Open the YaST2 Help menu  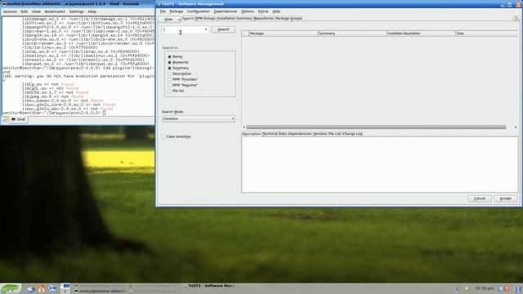276,11
